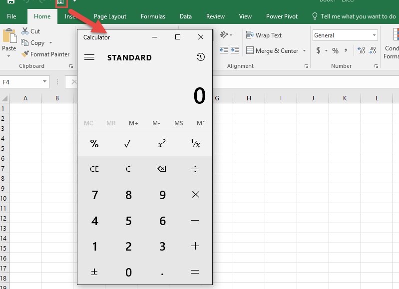Screen dimensions: 399x289
Task: Open the accounting format dropdown arrow
Action: 326,50
